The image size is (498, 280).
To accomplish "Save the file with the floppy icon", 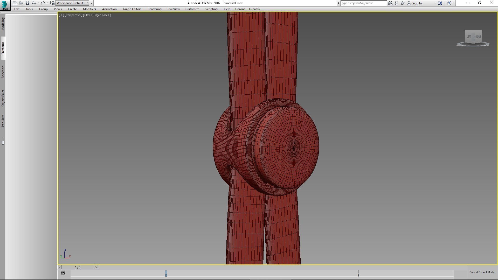I will pyautogui.click(x=27, y=3).
